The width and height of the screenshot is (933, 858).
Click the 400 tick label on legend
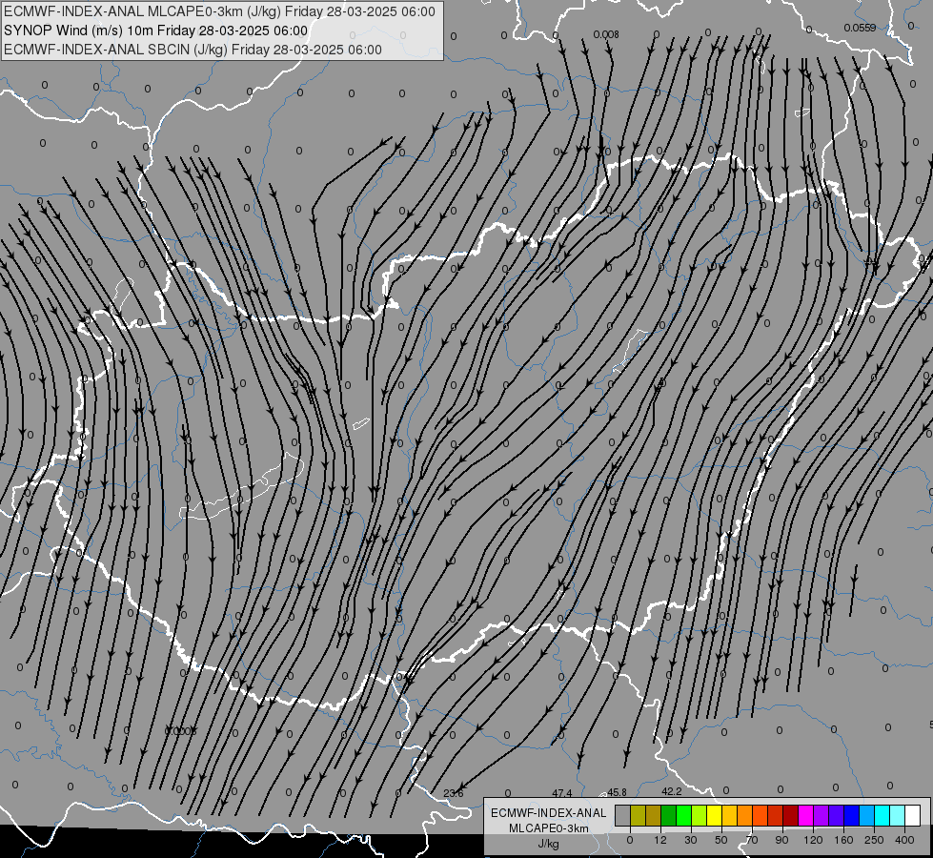[904, 840]
